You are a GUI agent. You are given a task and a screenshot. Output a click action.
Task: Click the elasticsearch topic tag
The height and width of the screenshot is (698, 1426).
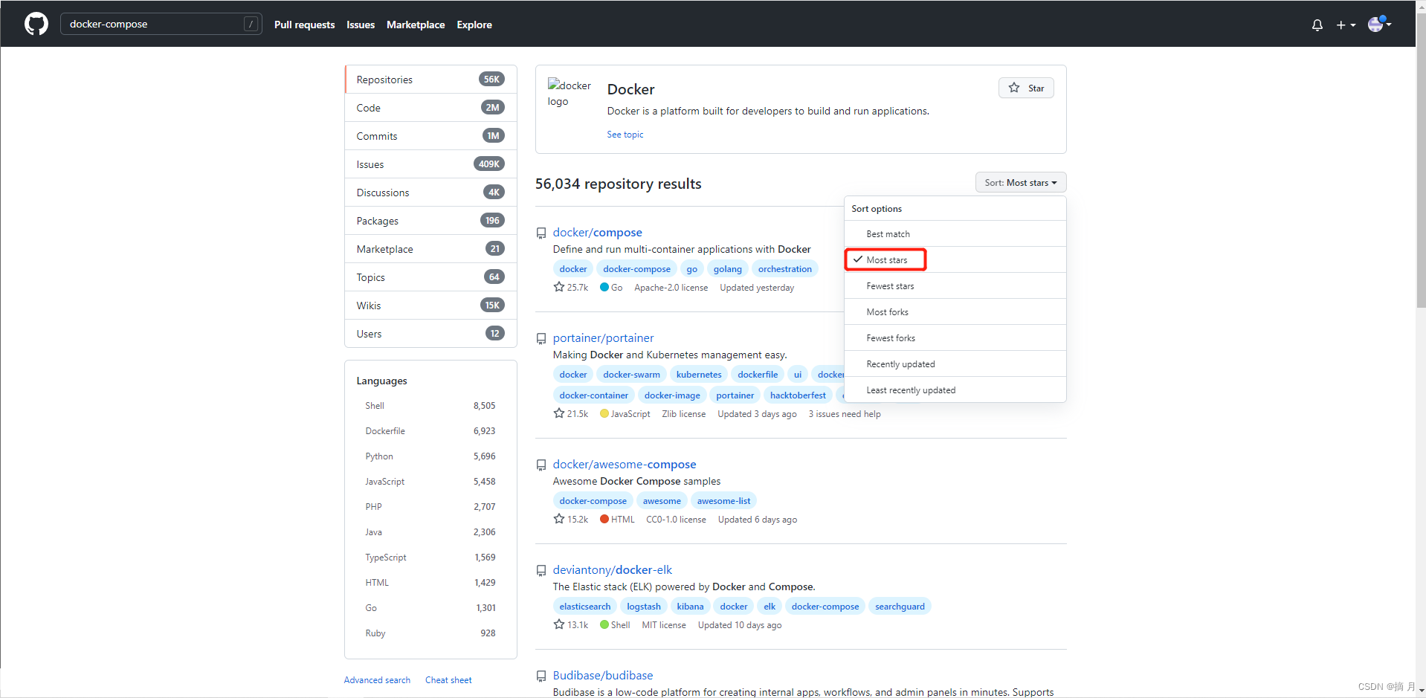(x=585, y=607)
